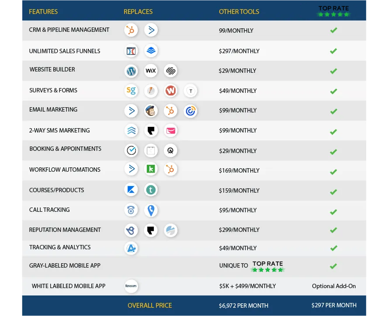Click the 'SURVEYS & FORMS' label
Screen dimensions: 380x316
point(53,90)
